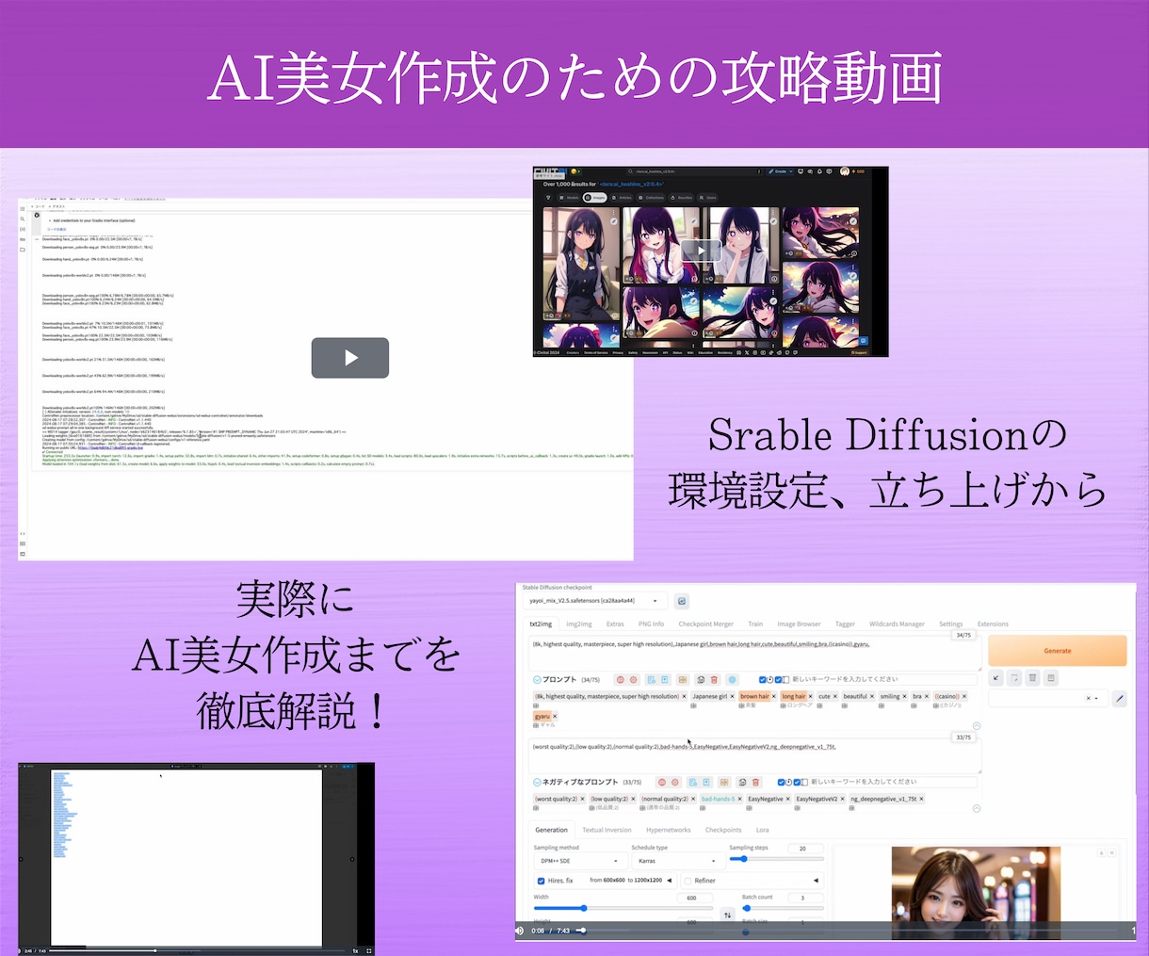This screenshot has width=1149, height=956.
Task: Click the swap width and height icon
Action: click(x=727, y=915)
